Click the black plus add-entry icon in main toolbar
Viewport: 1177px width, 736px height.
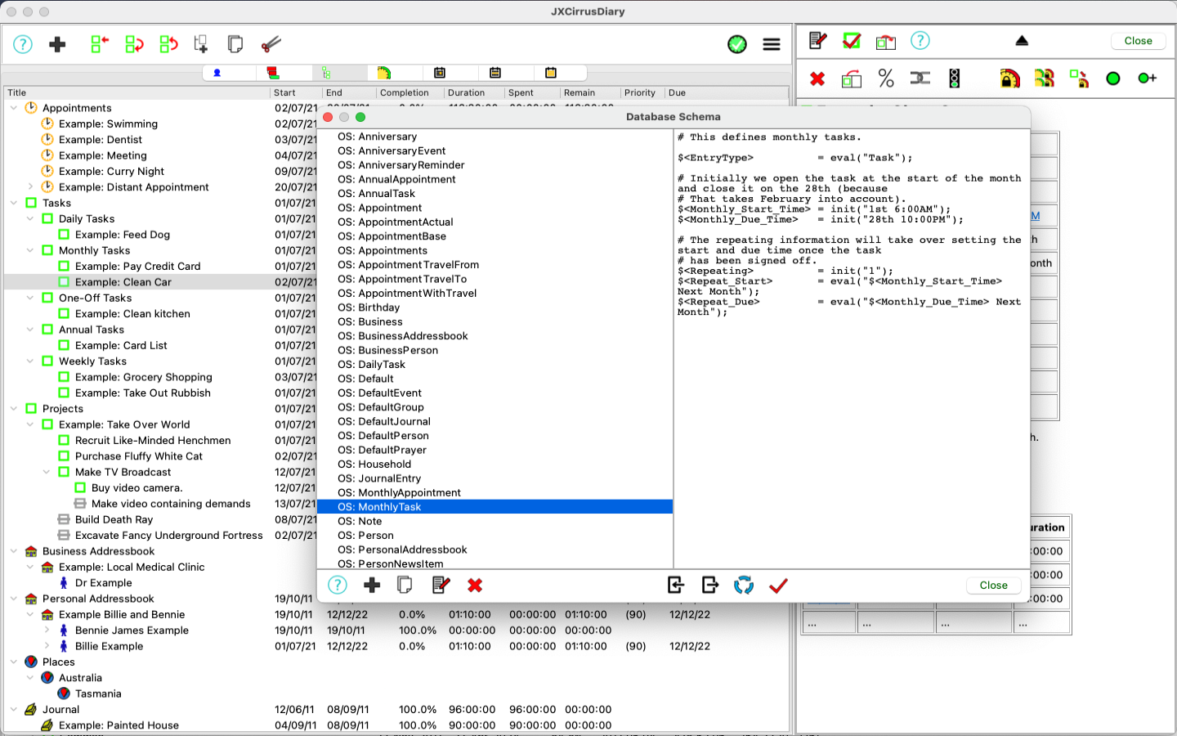[57, 44]
